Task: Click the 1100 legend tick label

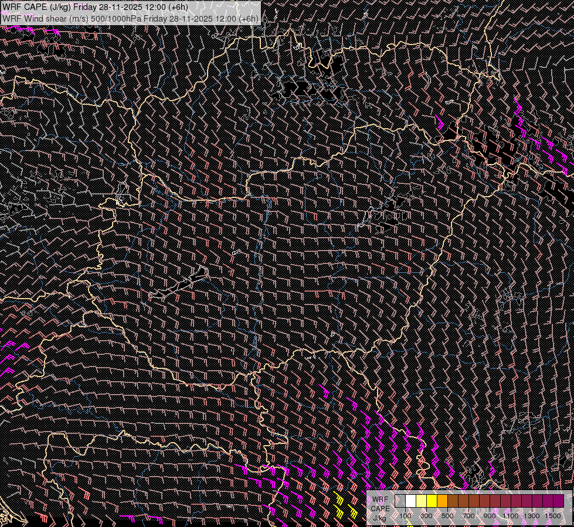Action: (x=511, y=516)
